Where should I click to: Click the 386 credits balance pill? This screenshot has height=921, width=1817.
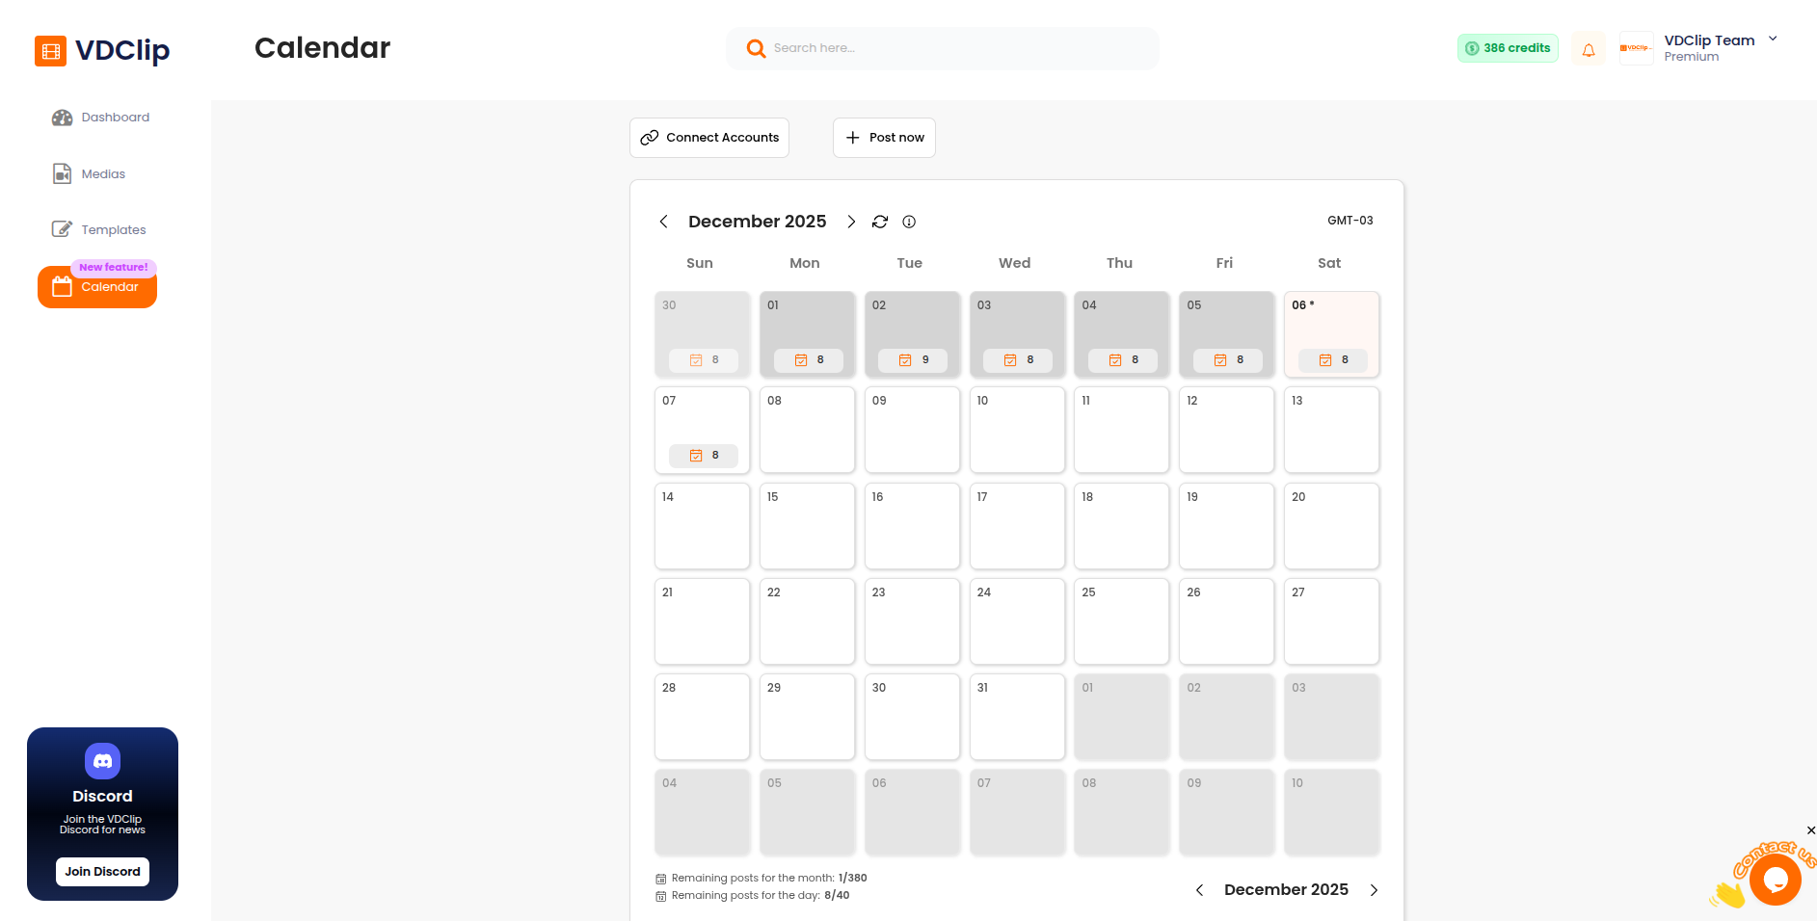(1507, 47)
